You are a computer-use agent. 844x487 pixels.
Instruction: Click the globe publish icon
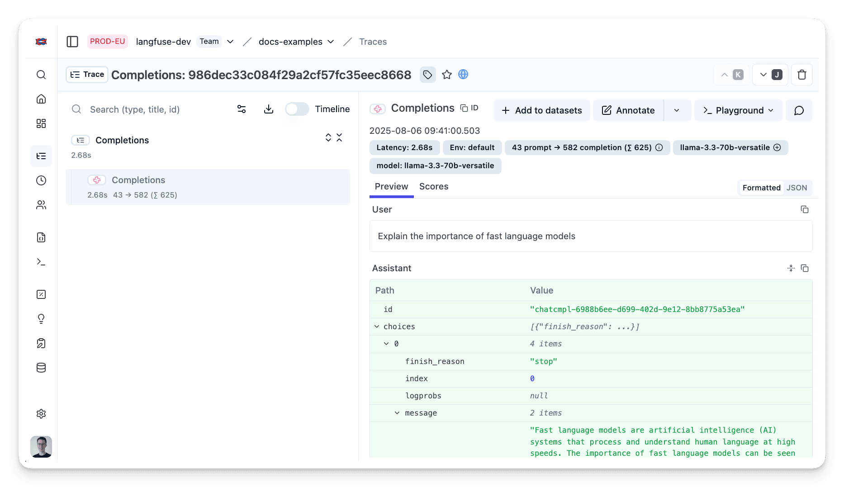tap(463, 75)
